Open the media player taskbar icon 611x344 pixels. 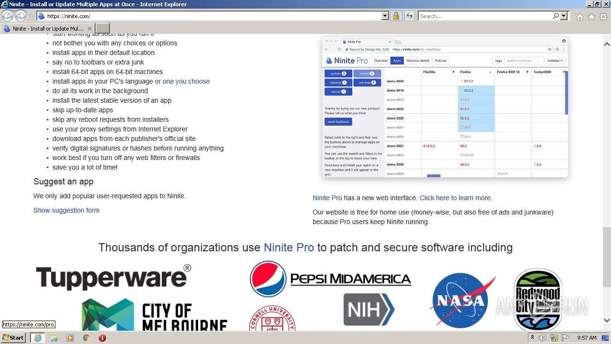point(70,338)
